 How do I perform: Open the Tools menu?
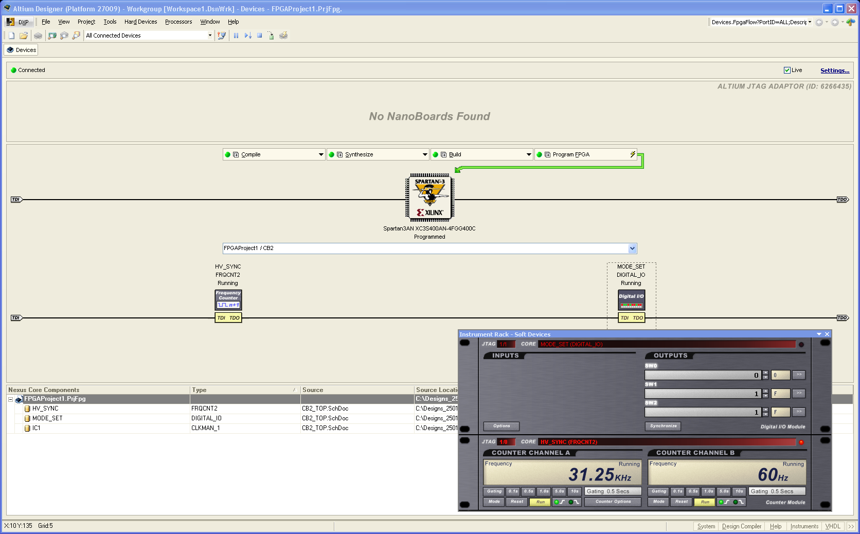click(x=110, y=22)
